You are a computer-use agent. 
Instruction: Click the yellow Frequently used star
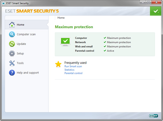click(x=58, y=64)
